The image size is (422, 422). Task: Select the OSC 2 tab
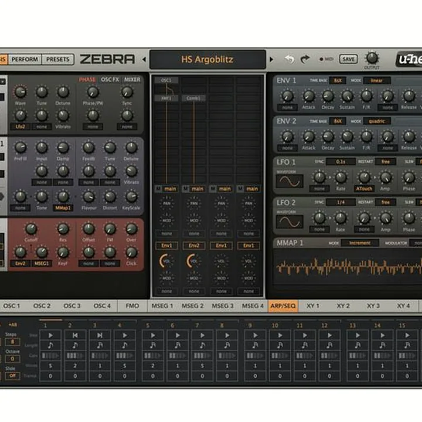(x=42, y=306)
